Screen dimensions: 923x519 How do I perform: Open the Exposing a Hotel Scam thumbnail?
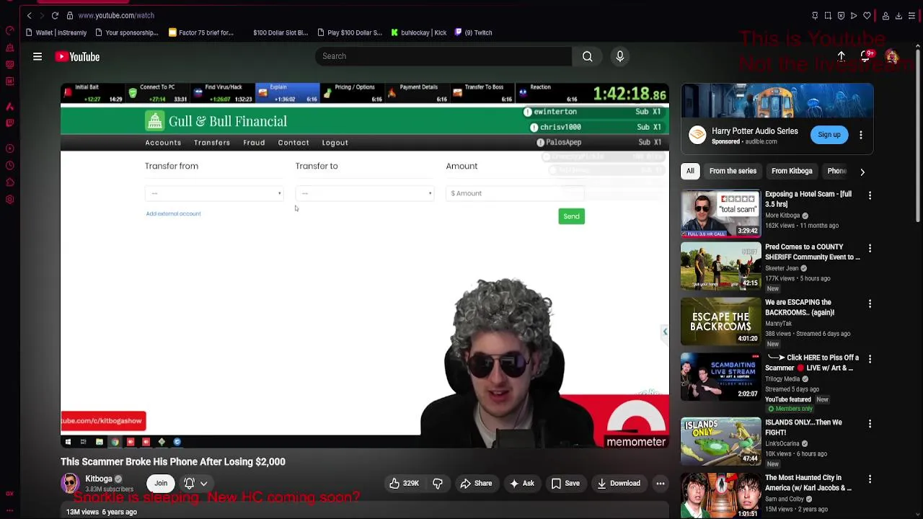pyautogui.click(x=720, y=213)
